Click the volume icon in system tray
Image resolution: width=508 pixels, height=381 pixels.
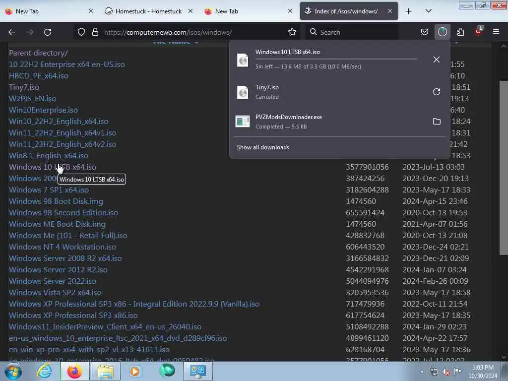pos(446,372)
